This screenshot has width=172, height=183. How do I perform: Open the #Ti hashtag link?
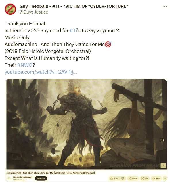coord(73,30)
